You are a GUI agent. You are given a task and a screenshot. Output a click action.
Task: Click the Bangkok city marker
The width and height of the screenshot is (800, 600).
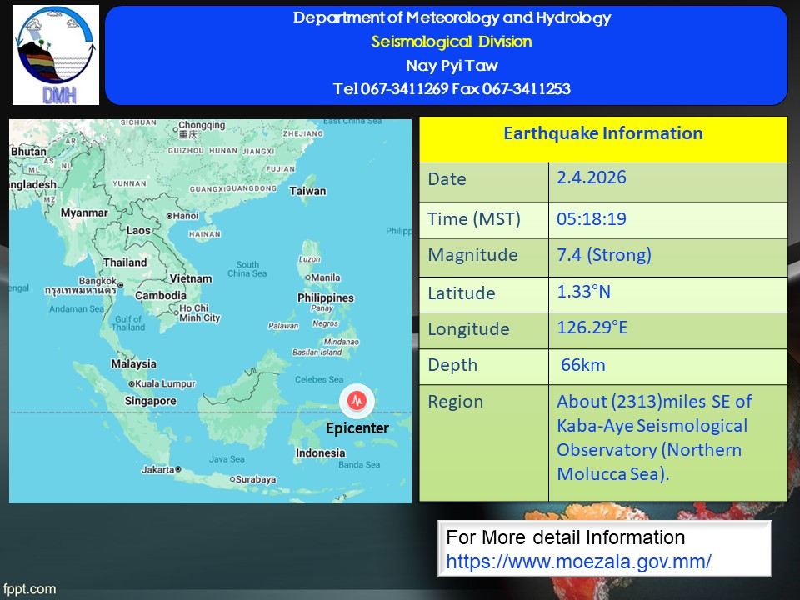tap(120, 284)
